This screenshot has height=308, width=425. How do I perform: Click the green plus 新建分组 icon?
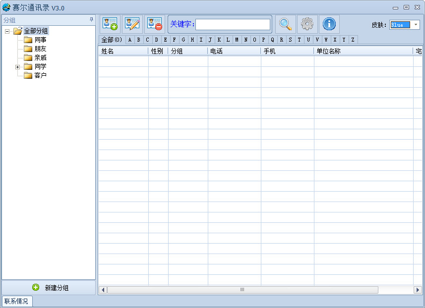pos(36,287)
